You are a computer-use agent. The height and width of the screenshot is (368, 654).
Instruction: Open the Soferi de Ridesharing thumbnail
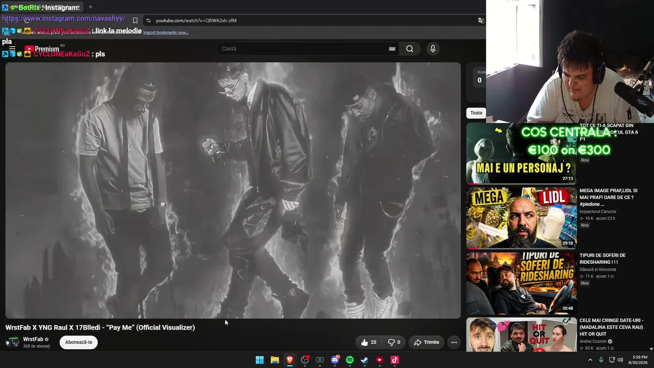click(521, 283)
